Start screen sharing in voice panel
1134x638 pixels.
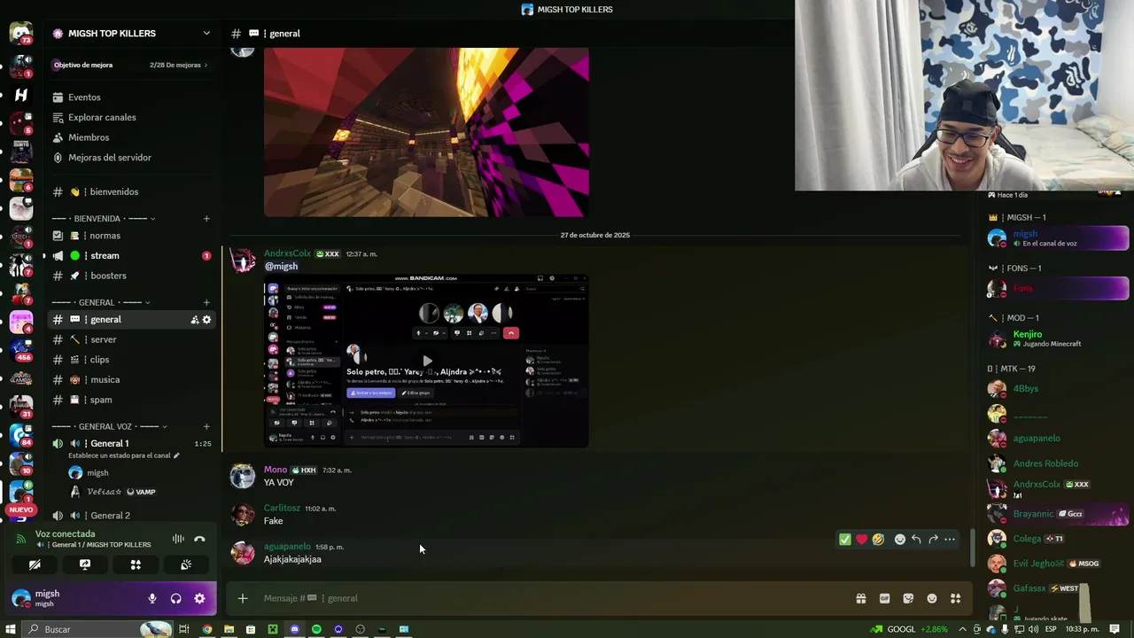85,564
